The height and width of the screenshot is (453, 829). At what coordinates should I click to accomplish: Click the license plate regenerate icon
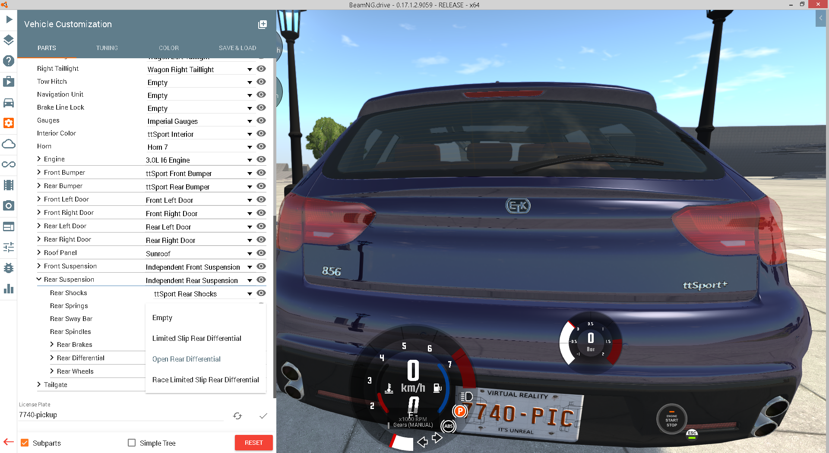point(237,416)
